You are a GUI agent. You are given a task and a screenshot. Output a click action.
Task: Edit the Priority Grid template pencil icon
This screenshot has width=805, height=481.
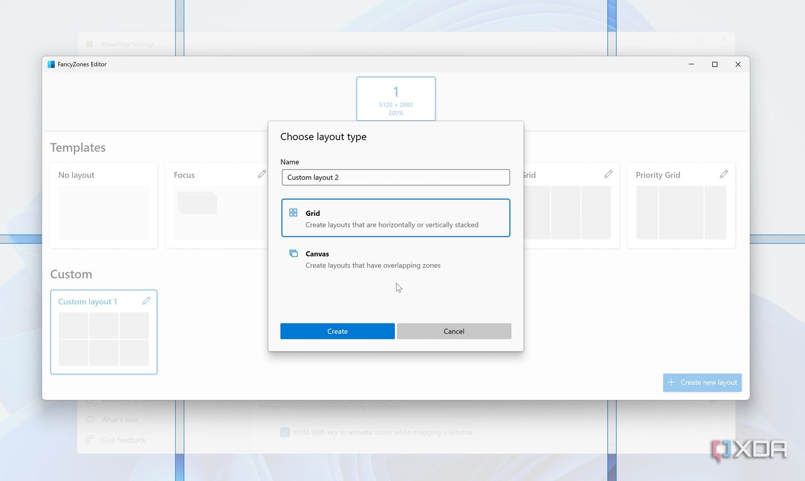tap(724, 174)
